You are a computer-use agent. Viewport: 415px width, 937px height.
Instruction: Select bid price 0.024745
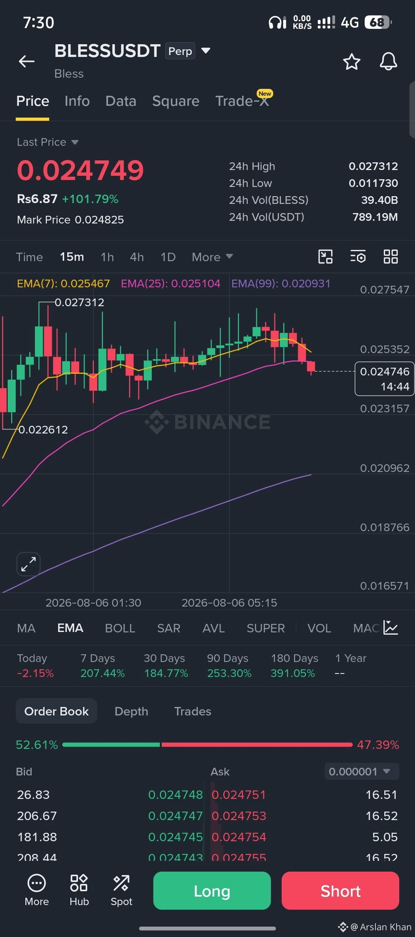pyautogui.click(x=176, y=837)
